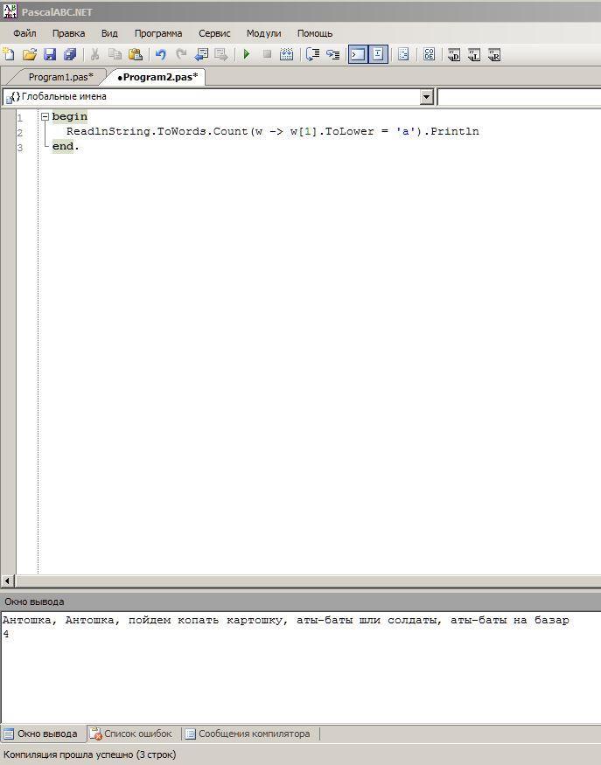Save the current file
This screenshot has height=765, width=601.
(50, 54)
